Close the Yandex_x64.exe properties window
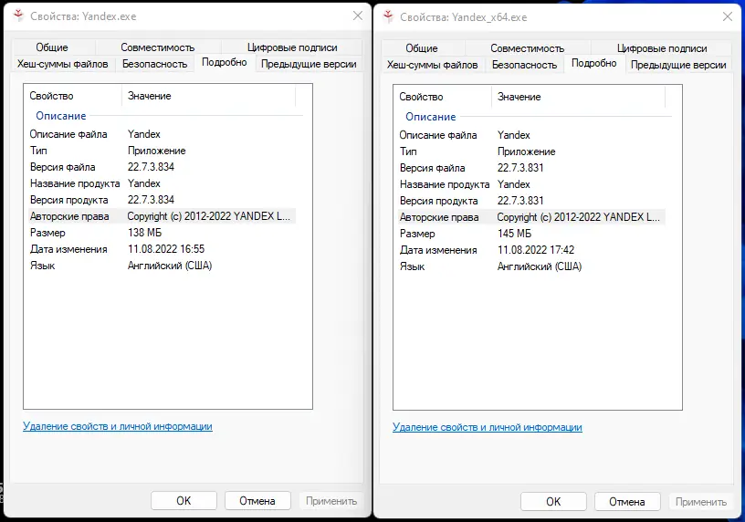The height and width of the screenshot is (522, 745). click(x=726, y=16)
